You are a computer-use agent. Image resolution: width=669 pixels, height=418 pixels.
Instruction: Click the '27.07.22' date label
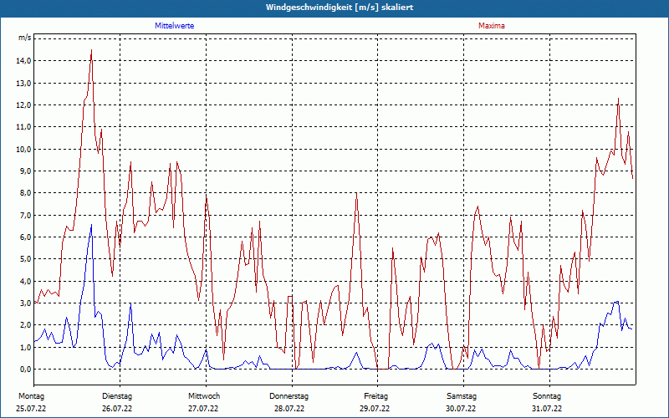(x=203, y=409)
